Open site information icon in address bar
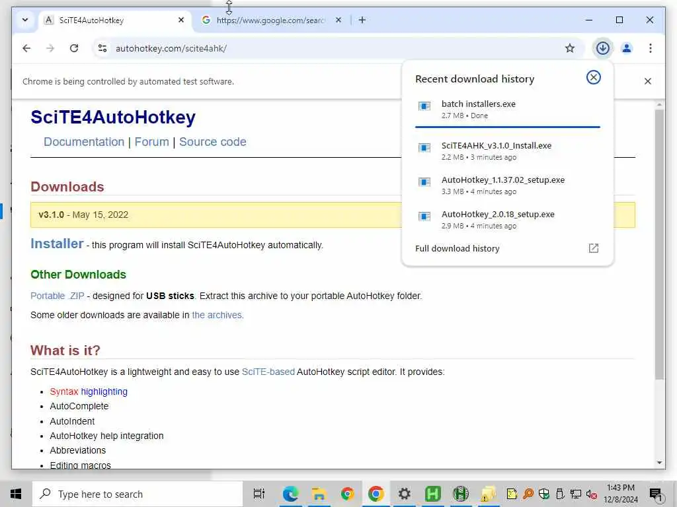 (102, 48)
